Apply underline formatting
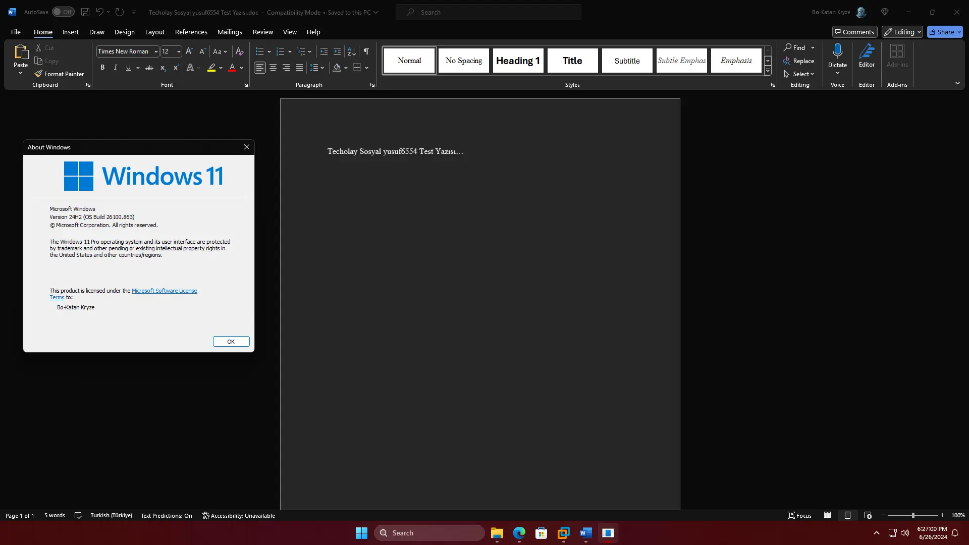Image resolution: width=969 pixels, height=545 pixels. coord(128,68)
